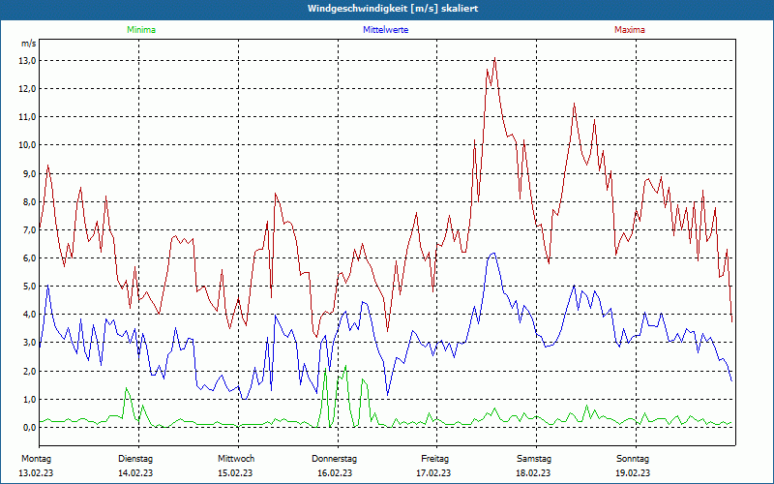The width and height of the screenshot is (774, 484).
Task: Click the 7,0 y-axis value
Action: [29, 230]
